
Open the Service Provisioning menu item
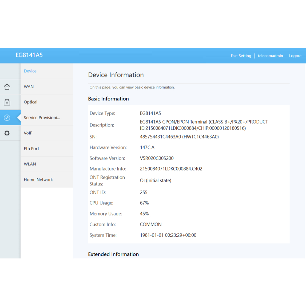point(42,118)
